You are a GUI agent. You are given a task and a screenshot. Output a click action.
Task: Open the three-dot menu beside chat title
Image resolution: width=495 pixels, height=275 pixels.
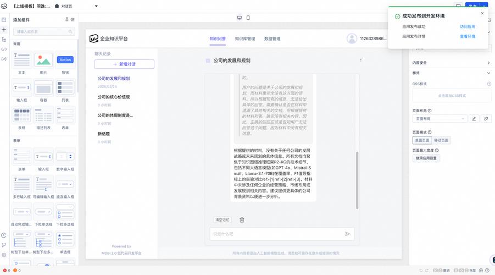pos(361,59)
